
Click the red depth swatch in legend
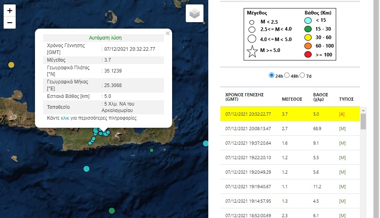click(308, 54)
